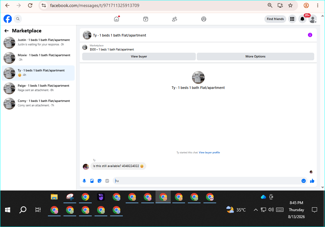Image resolution: width=325 pixels, height=227 pixels.
Task: Click the View buyer button
Action: click(139, 57)
